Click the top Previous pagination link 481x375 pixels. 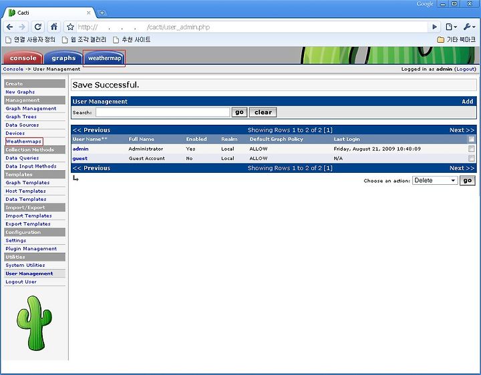92,130
